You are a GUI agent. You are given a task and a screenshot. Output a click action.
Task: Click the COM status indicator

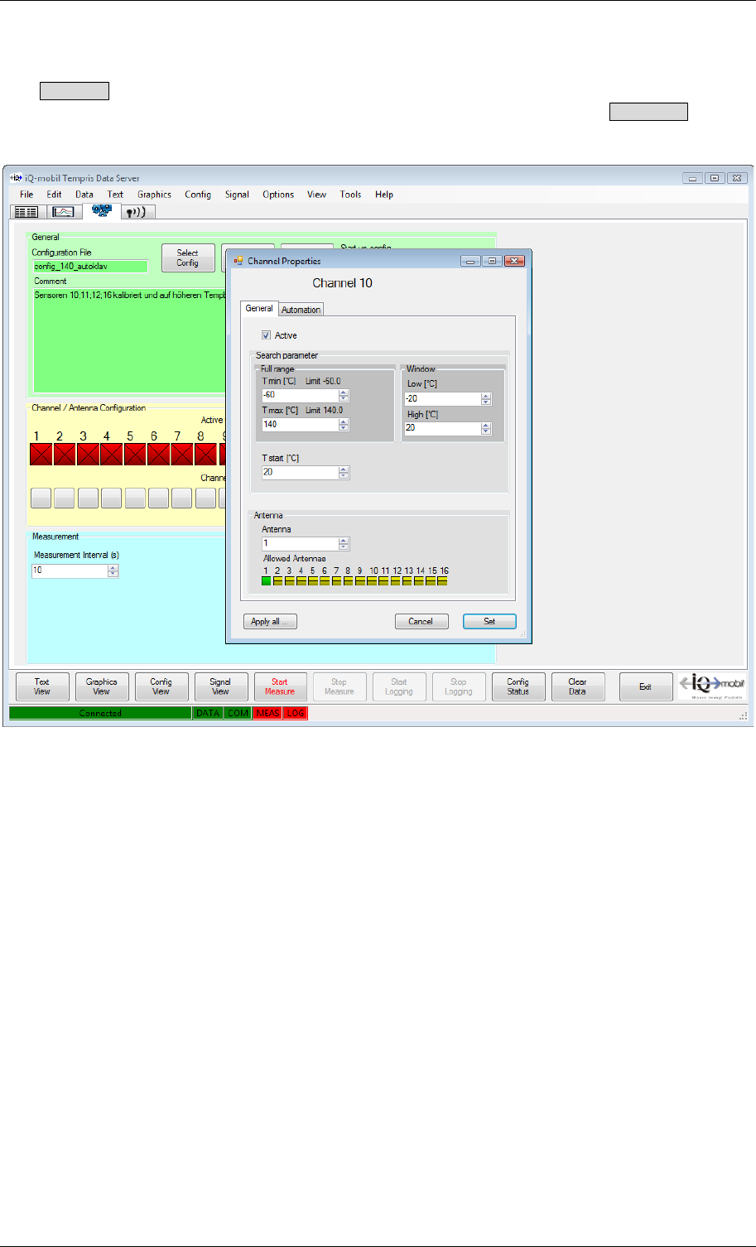coord(238,713)
